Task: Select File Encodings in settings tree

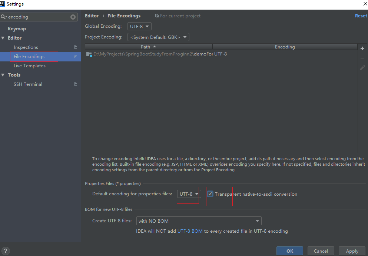Action: pos(29,57)
